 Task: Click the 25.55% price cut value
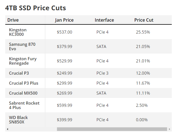[x=143, y=32]
